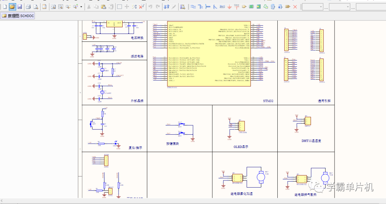Image resolution: width=386 pixels, height=204 pixels.
Task: Place a GND power port
Action: (229, 7)
